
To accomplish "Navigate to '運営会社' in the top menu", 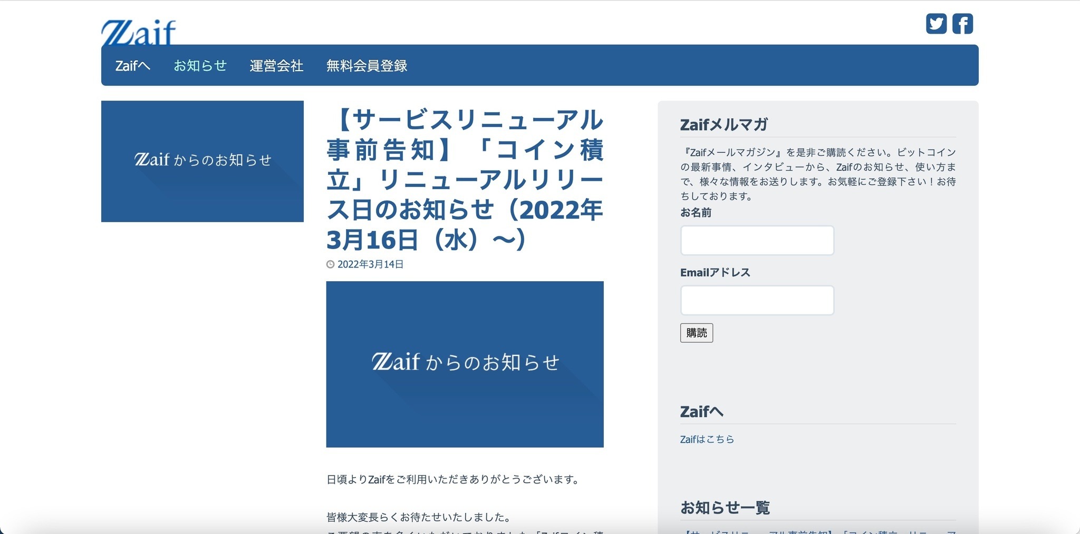I will (276, 65).
